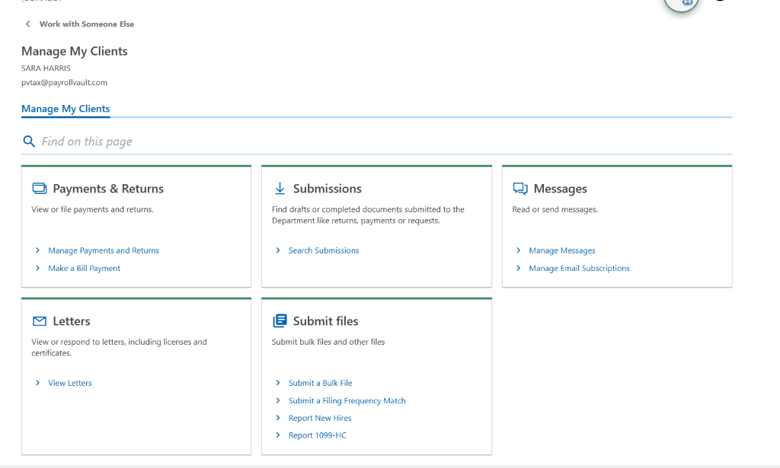Screen dimensions: 780x468
Task: Click the chevron next to Manage Payments and Returns
Action: (x=38, y=250)
